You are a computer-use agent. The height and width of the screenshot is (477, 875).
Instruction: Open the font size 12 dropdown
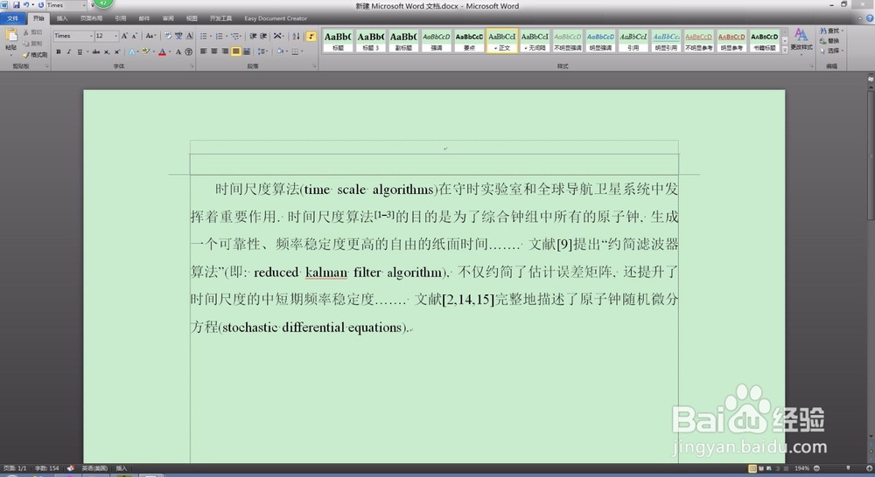pos(115,36)
